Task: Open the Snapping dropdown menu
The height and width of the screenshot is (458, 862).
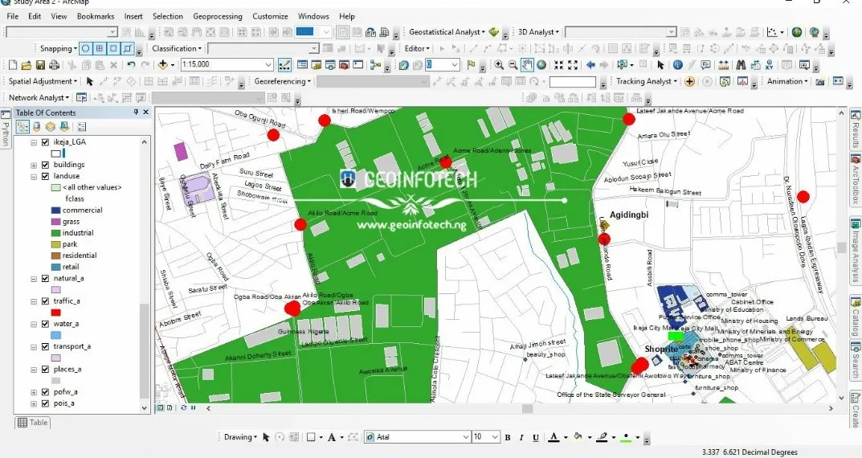Action: [59, 48]
